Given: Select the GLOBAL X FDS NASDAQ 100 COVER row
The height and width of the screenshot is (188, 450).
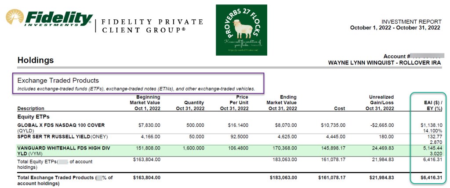Looking at the screenshot, I should point(61,125).
